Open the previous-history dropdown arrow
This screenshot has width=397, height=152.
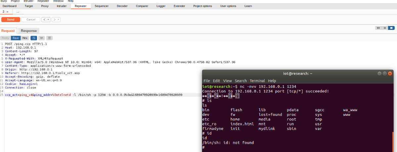tap(49, 19)
